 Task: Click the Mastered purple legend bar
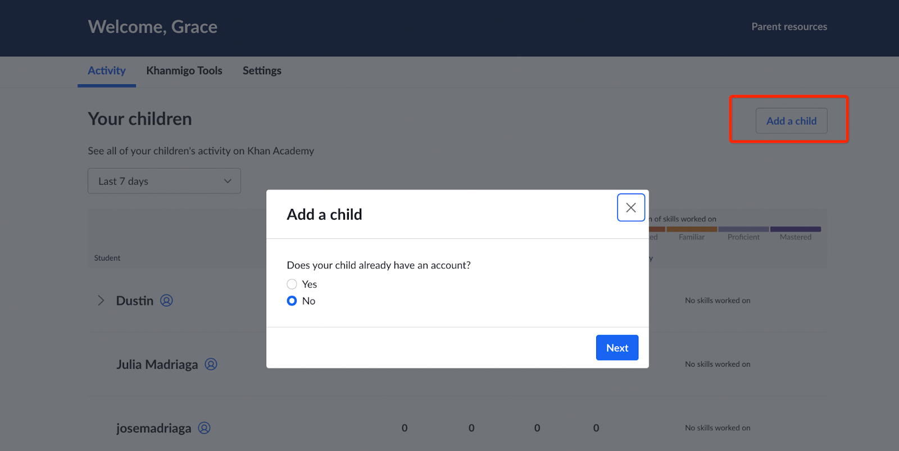click(796, 229)
